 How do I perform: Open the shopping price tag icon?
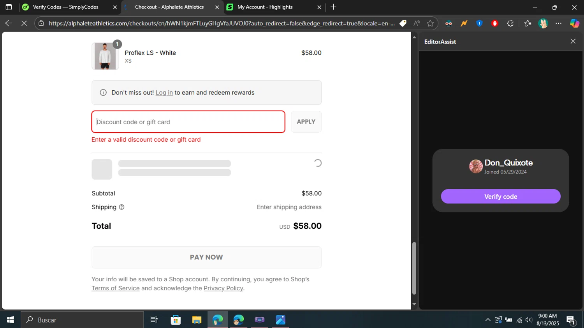403,23
